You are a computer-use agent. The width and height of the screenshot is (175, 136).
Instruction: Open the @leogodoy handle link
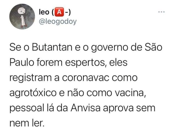click(58, 22)
